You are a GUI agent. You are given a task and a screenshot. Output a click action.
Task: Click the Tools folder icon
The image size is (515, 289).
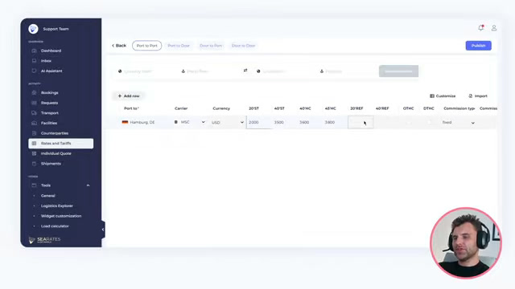pos(34,185)
